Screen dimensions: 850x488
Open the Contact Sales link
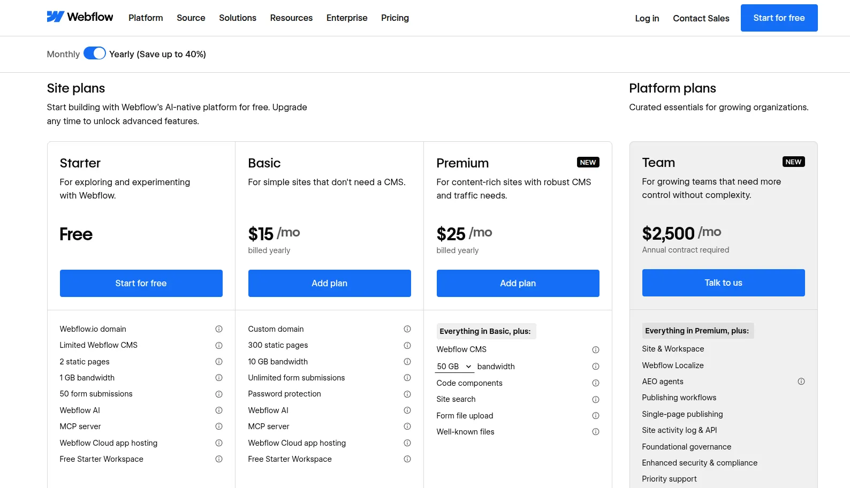(701, 18)
